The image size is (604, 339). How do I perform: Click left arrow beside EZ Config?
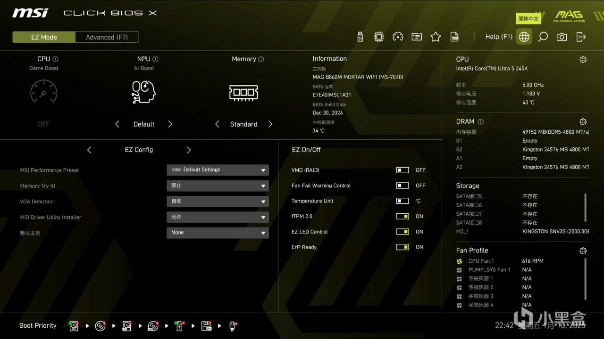tap(89, 150)
